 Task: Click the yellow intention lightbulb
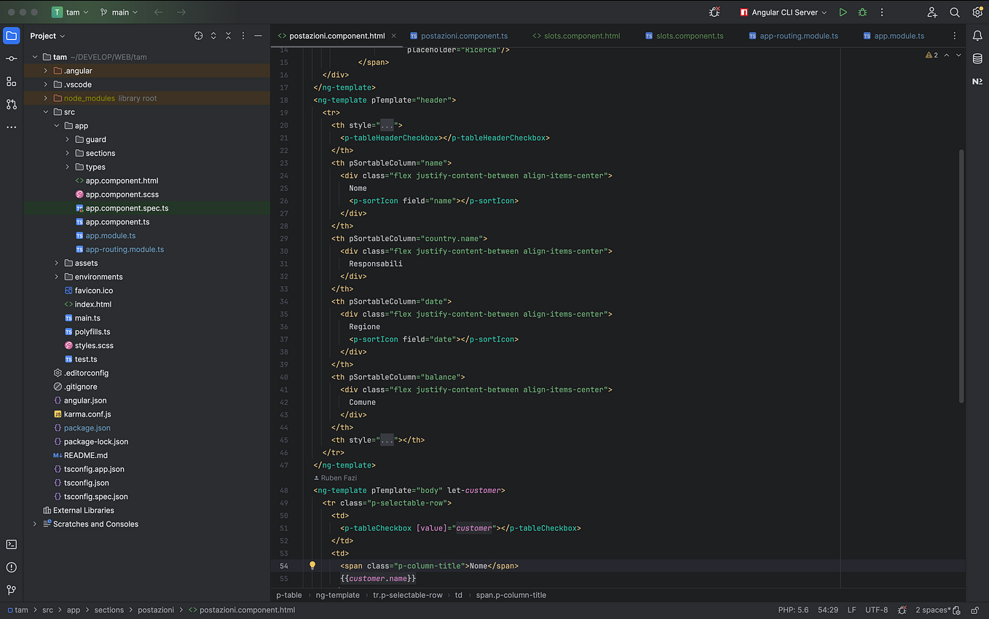(x=312, y=566)
